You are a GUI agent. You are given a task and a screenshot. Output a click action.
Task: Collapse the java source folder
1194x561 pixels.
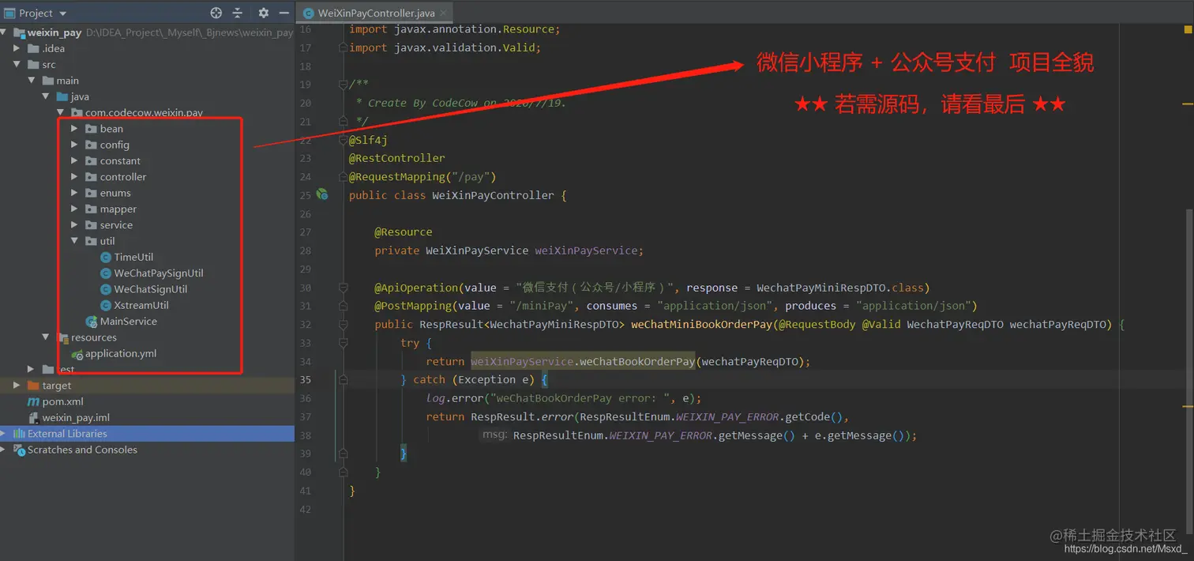point(46,96)
